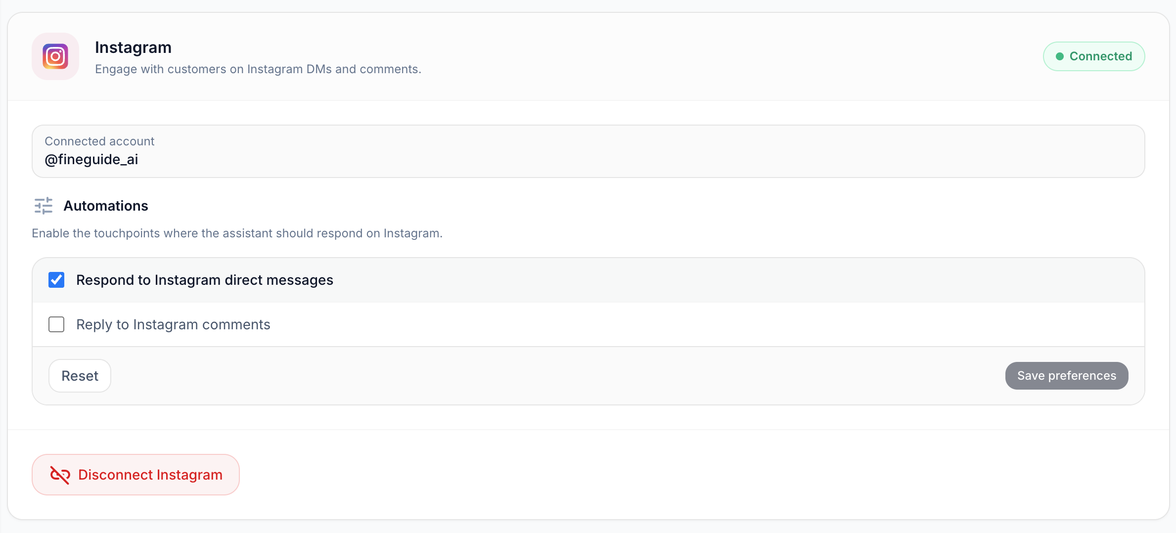Click the broken-link icon on Disconnect Instagram
The width and height of the screenshot is (1176, 533).
60,475
